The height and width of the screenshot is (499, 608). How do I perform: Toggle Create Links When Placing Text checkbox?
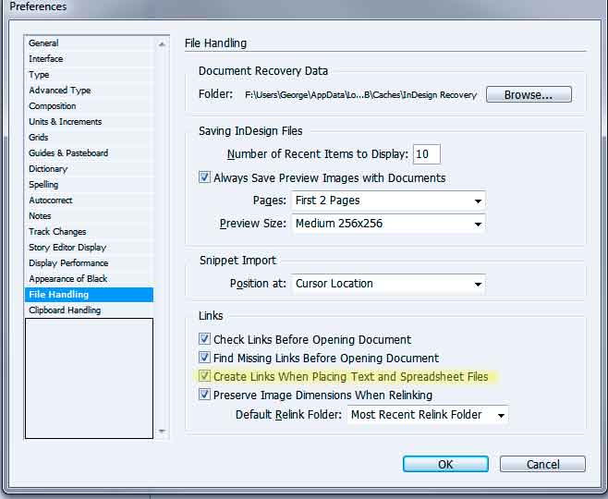pyautogui.click(x=204, y=376)
